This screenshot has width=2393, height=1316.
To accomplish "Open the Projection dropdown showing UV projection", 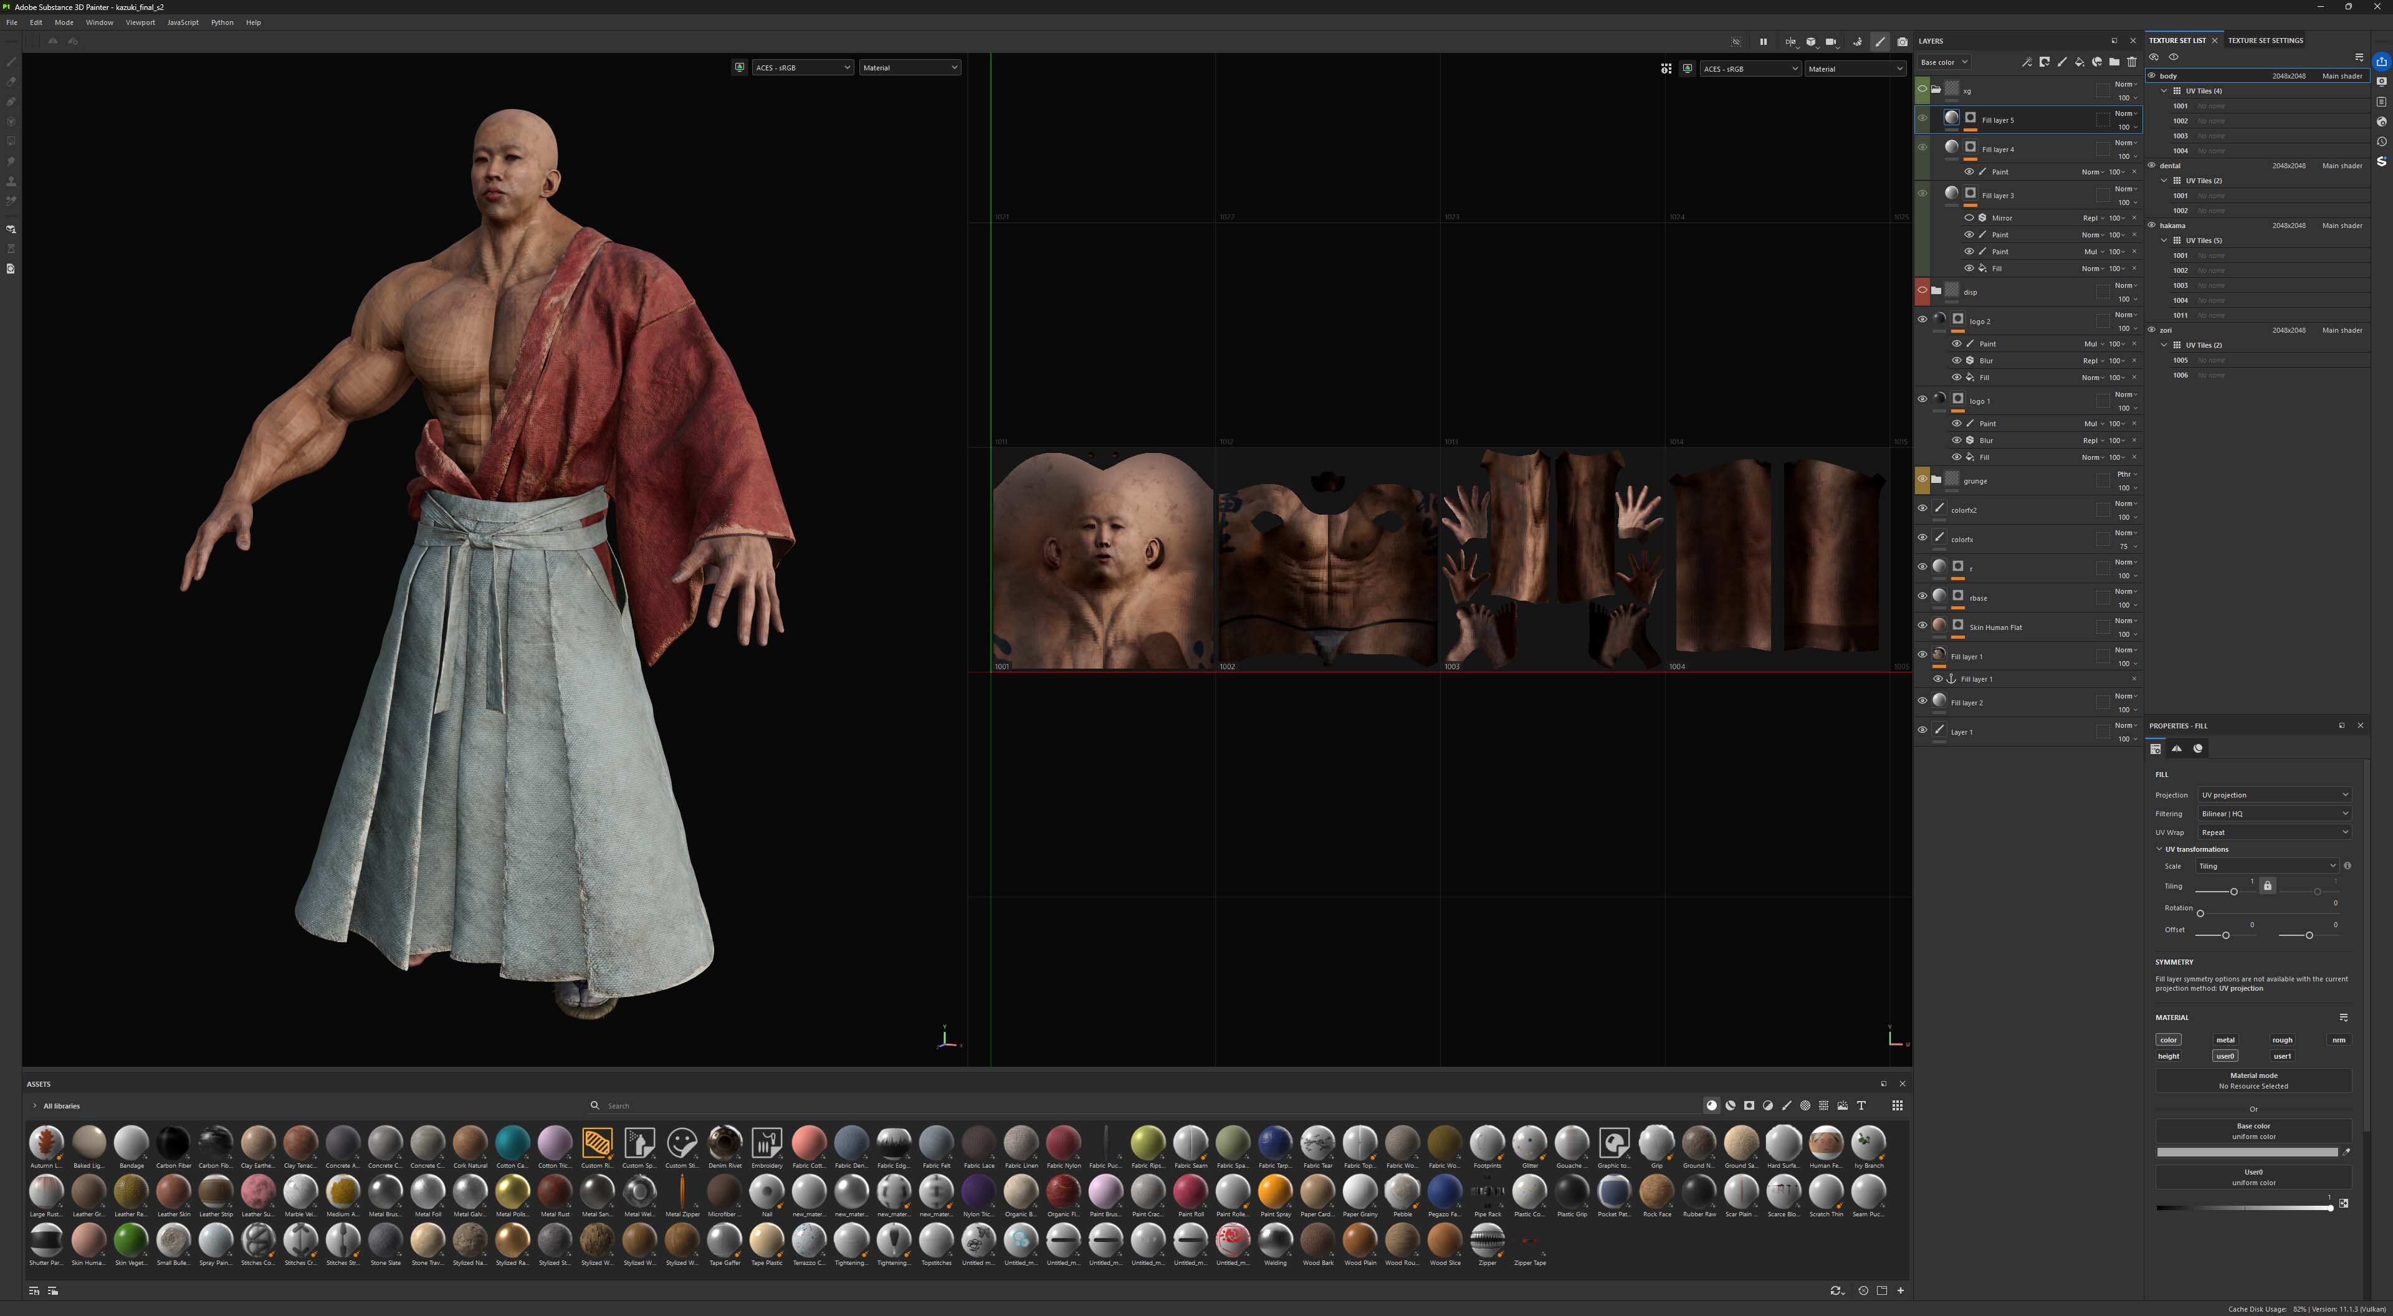I will [2273, 795].
